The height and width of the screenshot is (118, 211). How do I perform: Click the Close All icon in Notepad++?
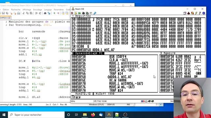[x=15, y=13]
